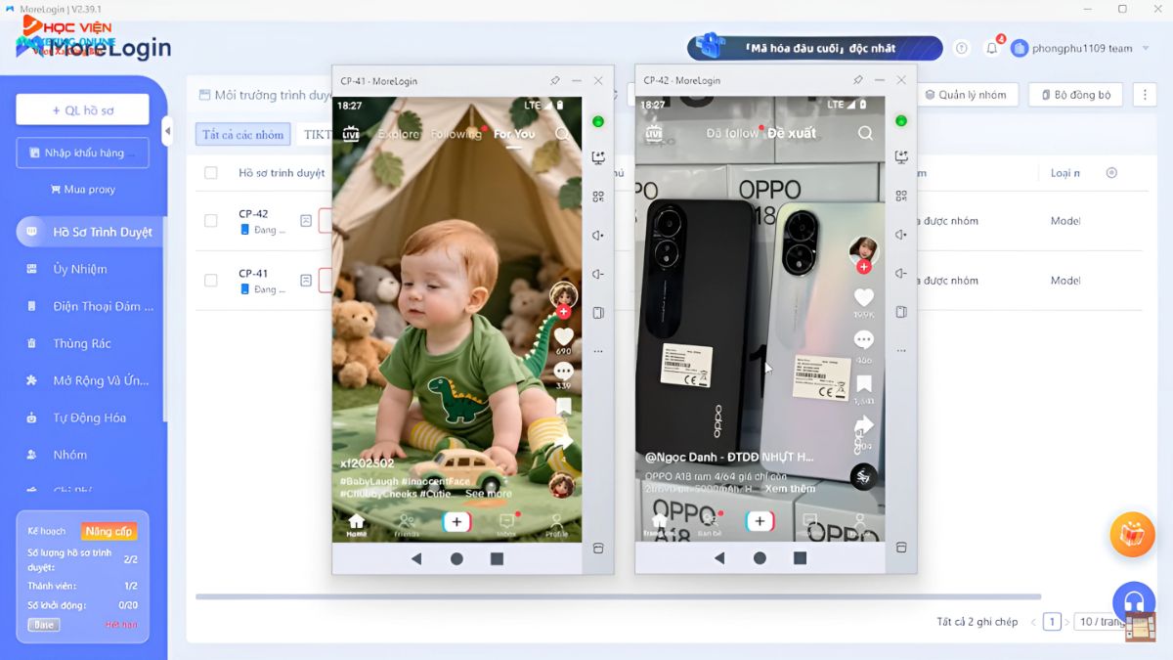Open screenshot icon in CP-42 sidebar
The height and width of the screenshot is (660, 1173).
click(x=901, y=156)
